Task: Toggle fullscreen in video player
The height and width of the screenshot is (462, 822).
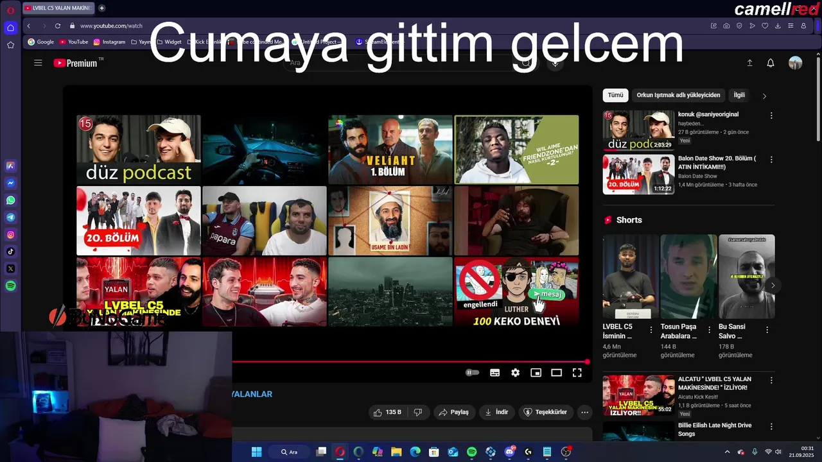Action: click(577, 373)
